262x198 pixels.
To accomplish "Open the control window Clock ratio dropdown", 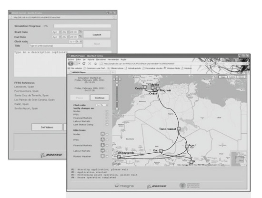I will point(75,41).
